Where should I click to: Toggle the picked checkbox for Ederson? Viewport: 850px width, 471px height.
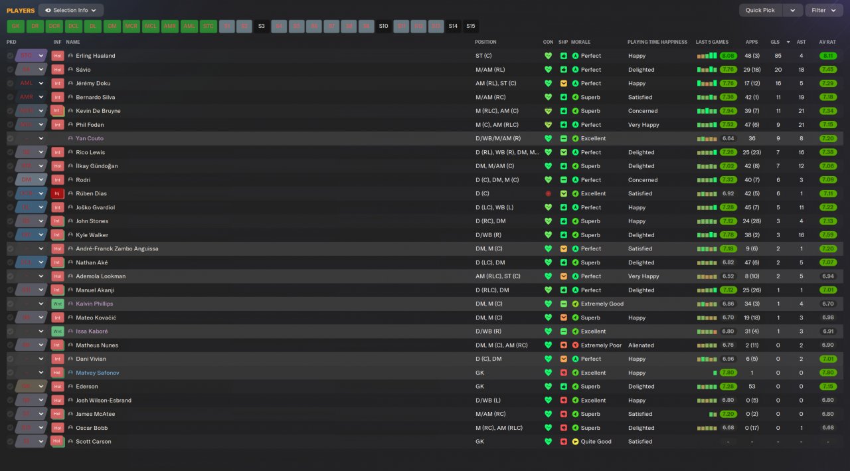pyautogui.click(x=10, y=386)
